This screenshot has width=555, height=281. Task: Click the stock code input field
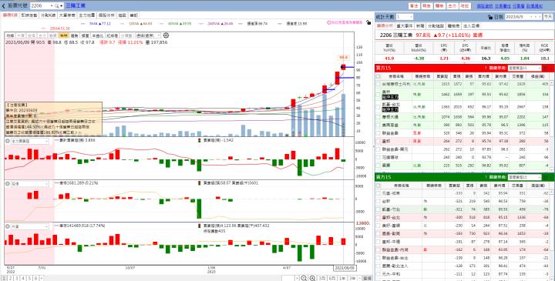point(39,6)
